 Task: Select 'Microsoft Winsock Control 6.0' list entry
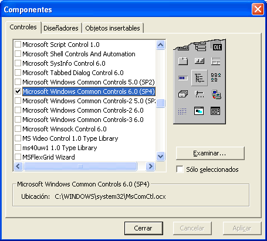pos(65,129)
